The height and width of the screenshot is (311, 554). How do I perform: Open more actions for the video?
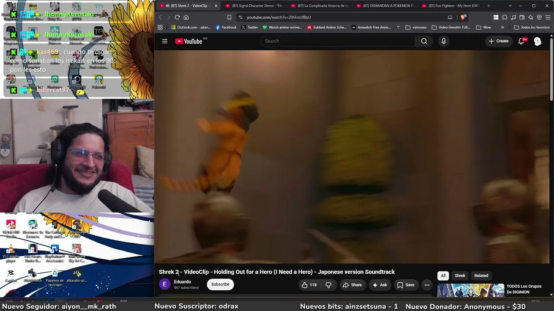tap(427, 285)
